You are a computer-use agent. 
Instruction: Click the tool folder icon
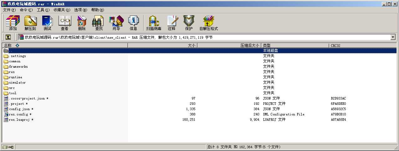coord(6,93)
